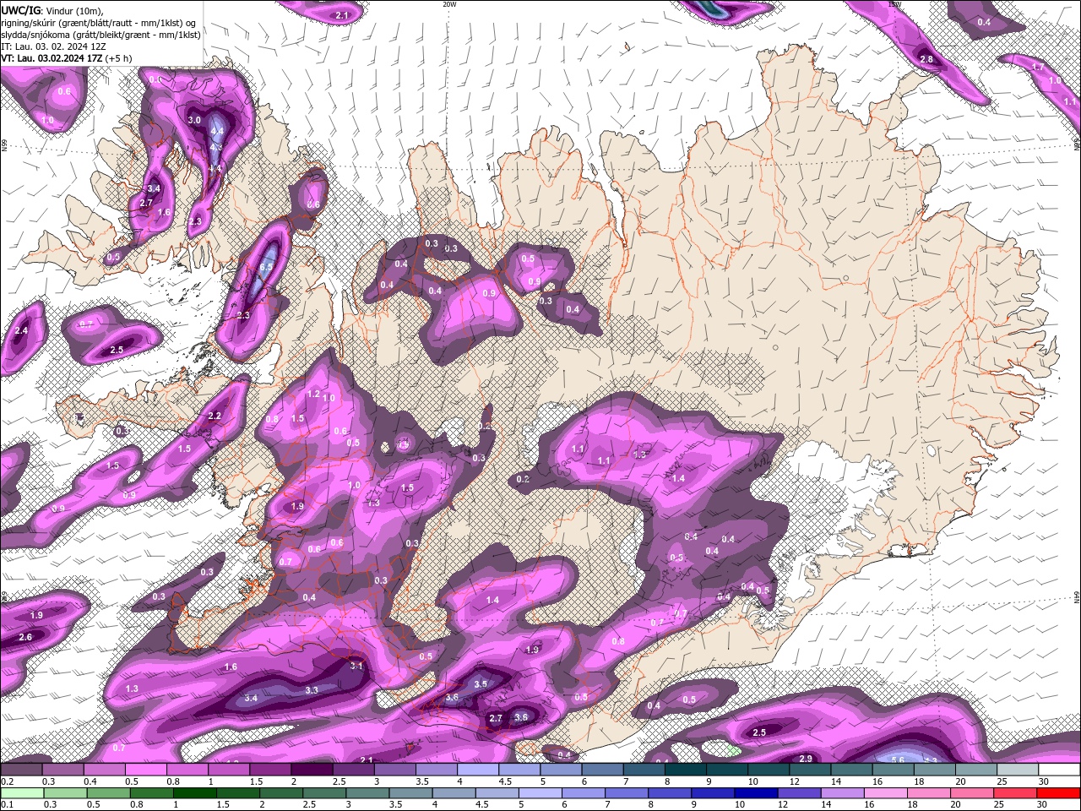Select the upper legend swatch between 25 and 30

coord(1018,770)
